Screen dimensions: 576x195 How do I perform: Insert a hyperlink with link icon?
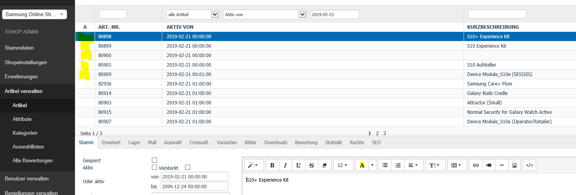pos(476,165)
